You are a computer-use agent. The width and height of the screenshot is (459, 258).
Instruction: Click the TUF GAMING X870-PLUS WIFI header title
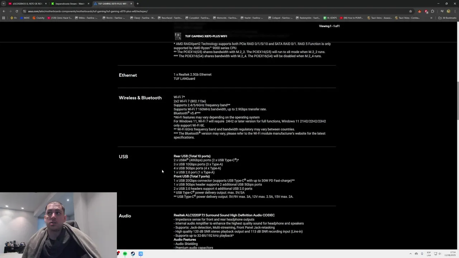(x=206, y=36)
